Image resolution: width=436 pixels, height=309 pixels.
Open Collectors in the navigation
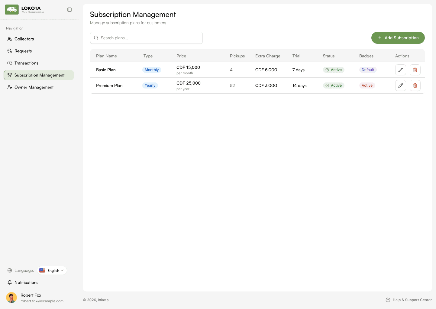39,39
